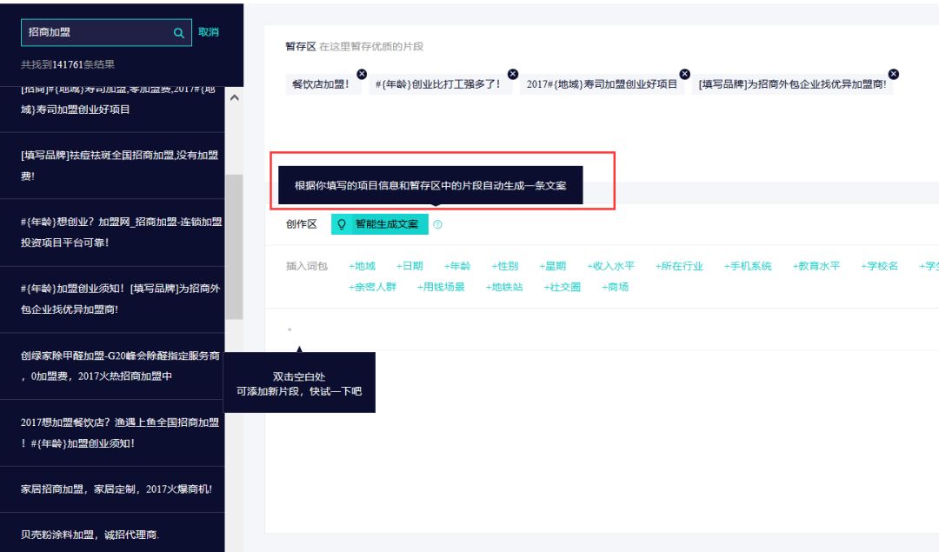Insert the +地域 word pack

click(362, 266)
